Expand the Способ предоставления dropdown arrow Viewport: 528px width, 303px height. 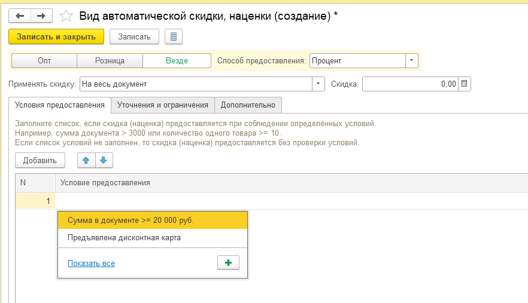(x=411, y=60)
